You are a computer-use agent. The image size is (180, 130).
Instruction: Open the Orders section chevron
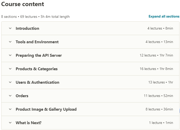click(10, 96)
